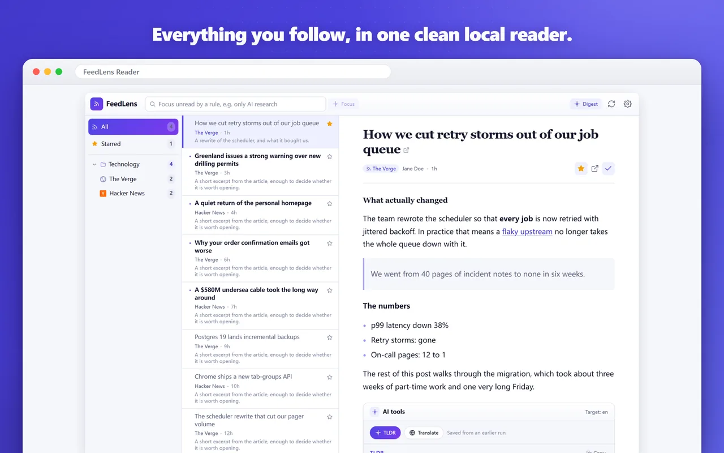This screenshot has width=724, height=453.
Task: Star the Chrome tab-groups API article
Action: point(330,377)
